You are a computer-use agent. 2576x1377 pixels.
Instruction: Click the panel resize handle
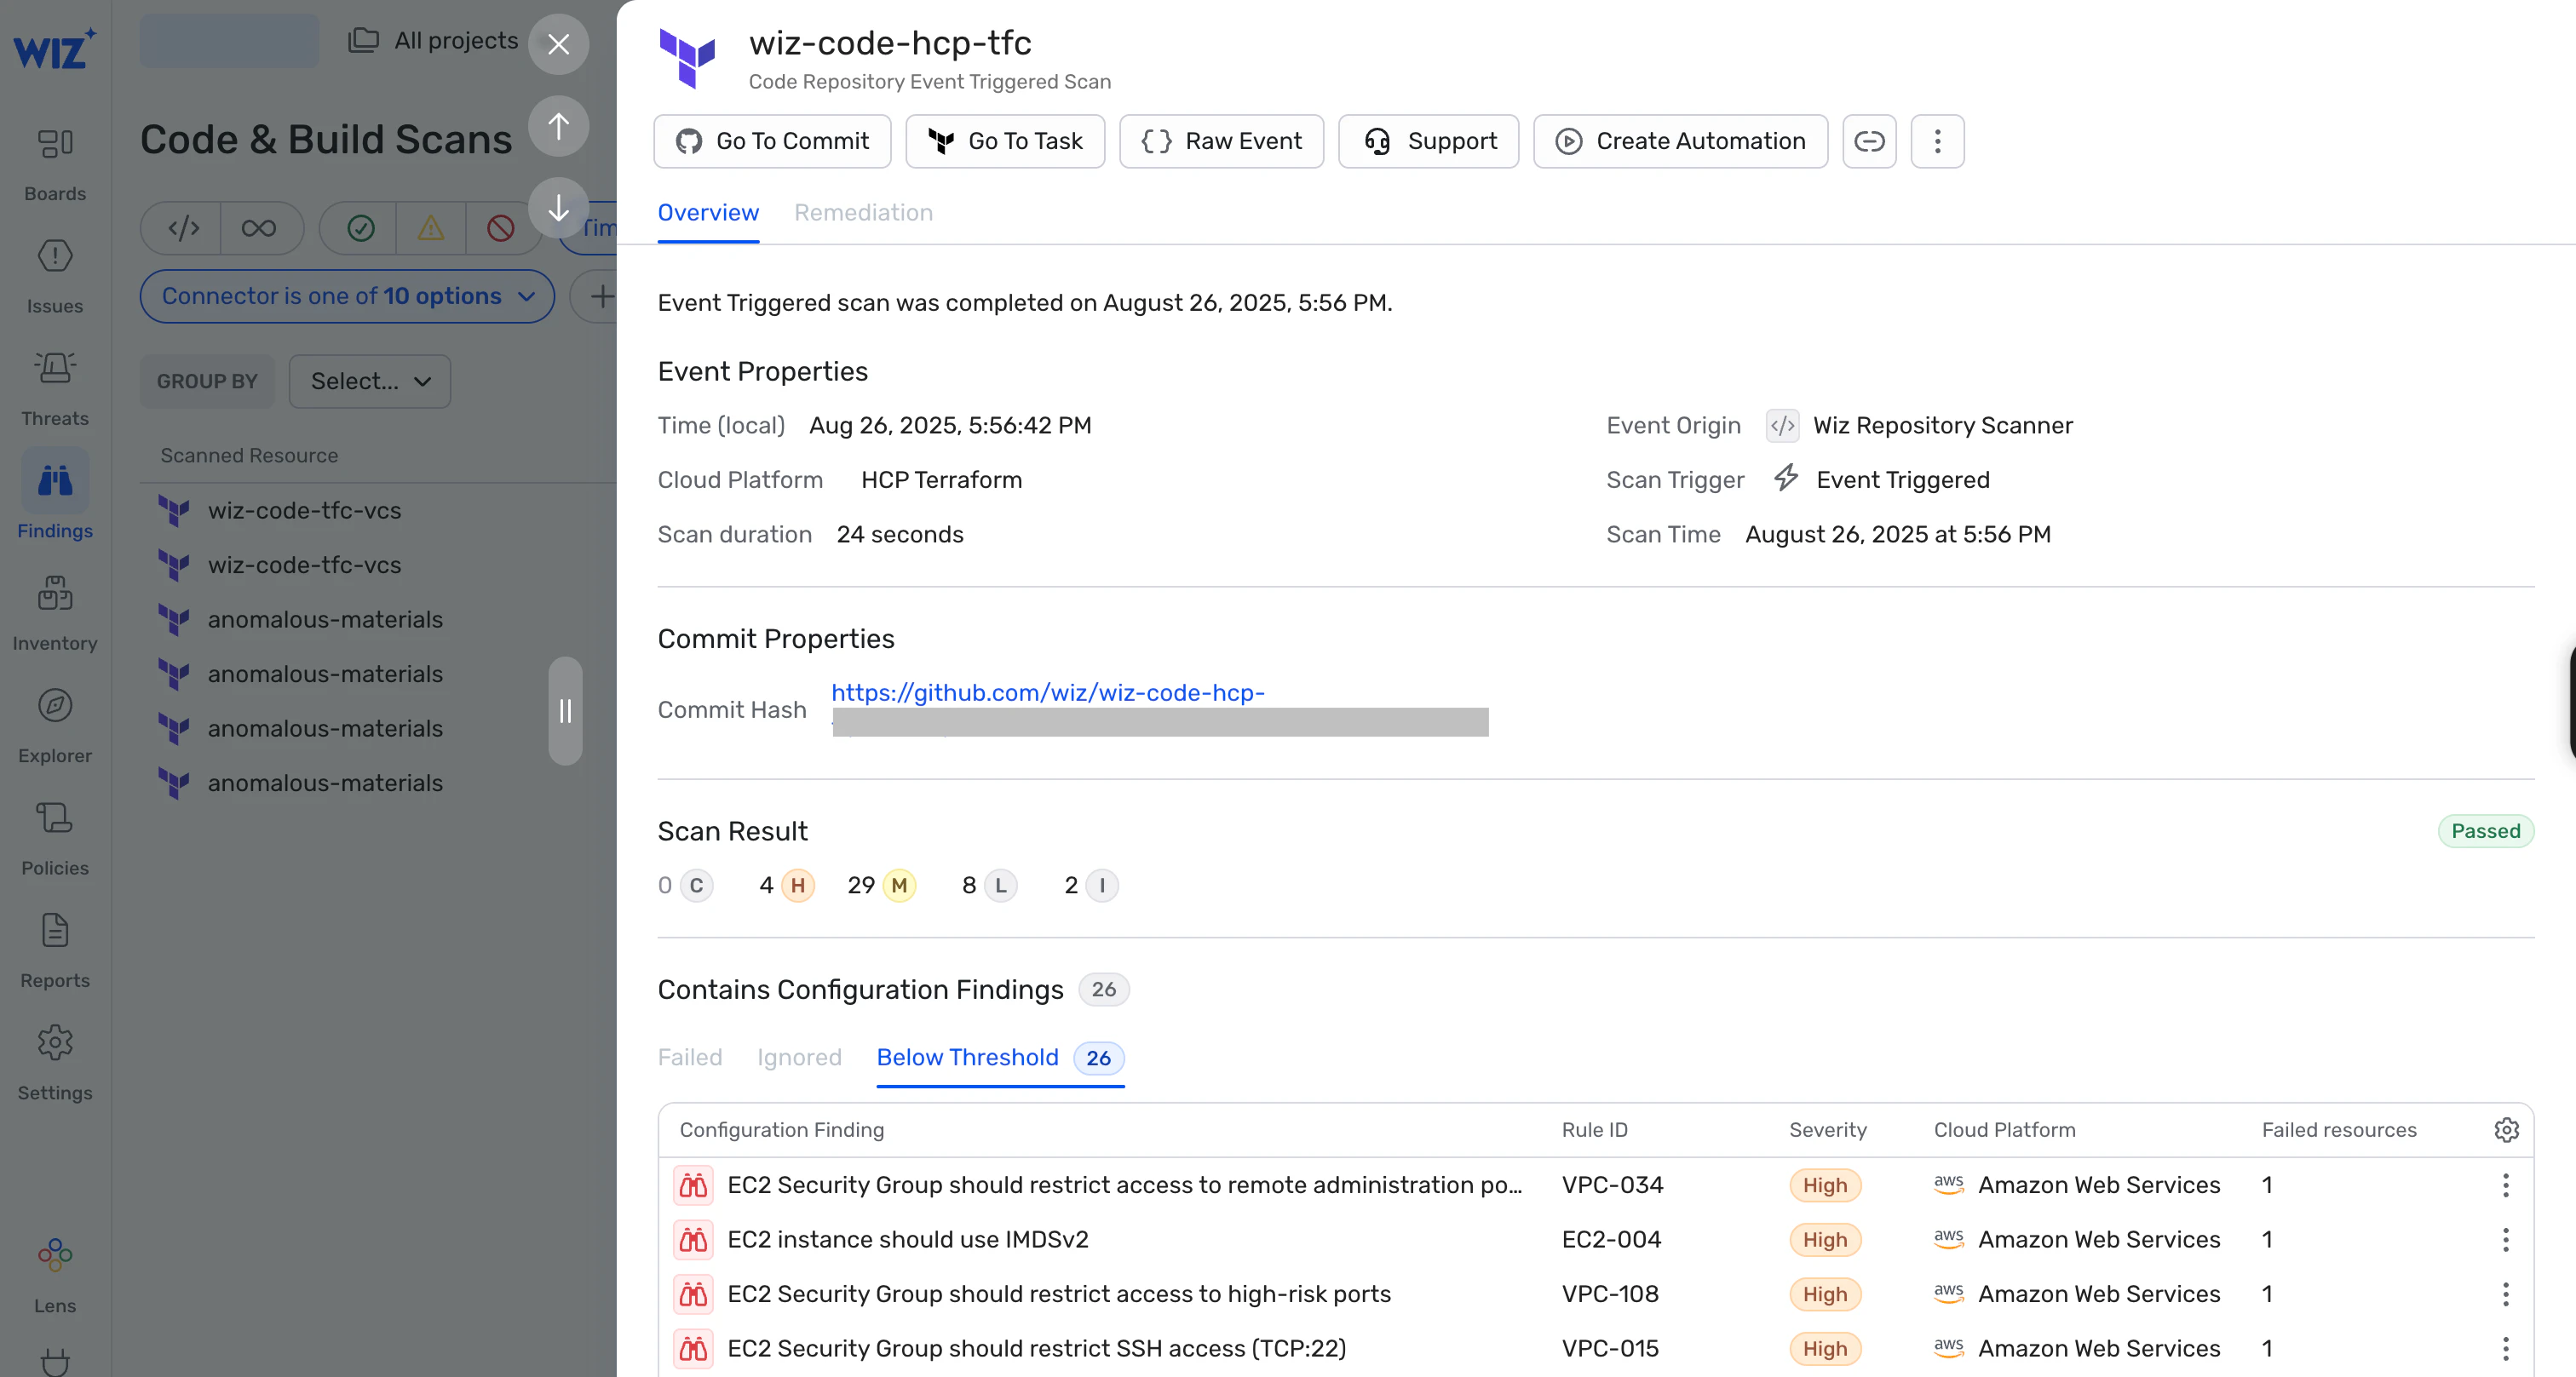565,711
